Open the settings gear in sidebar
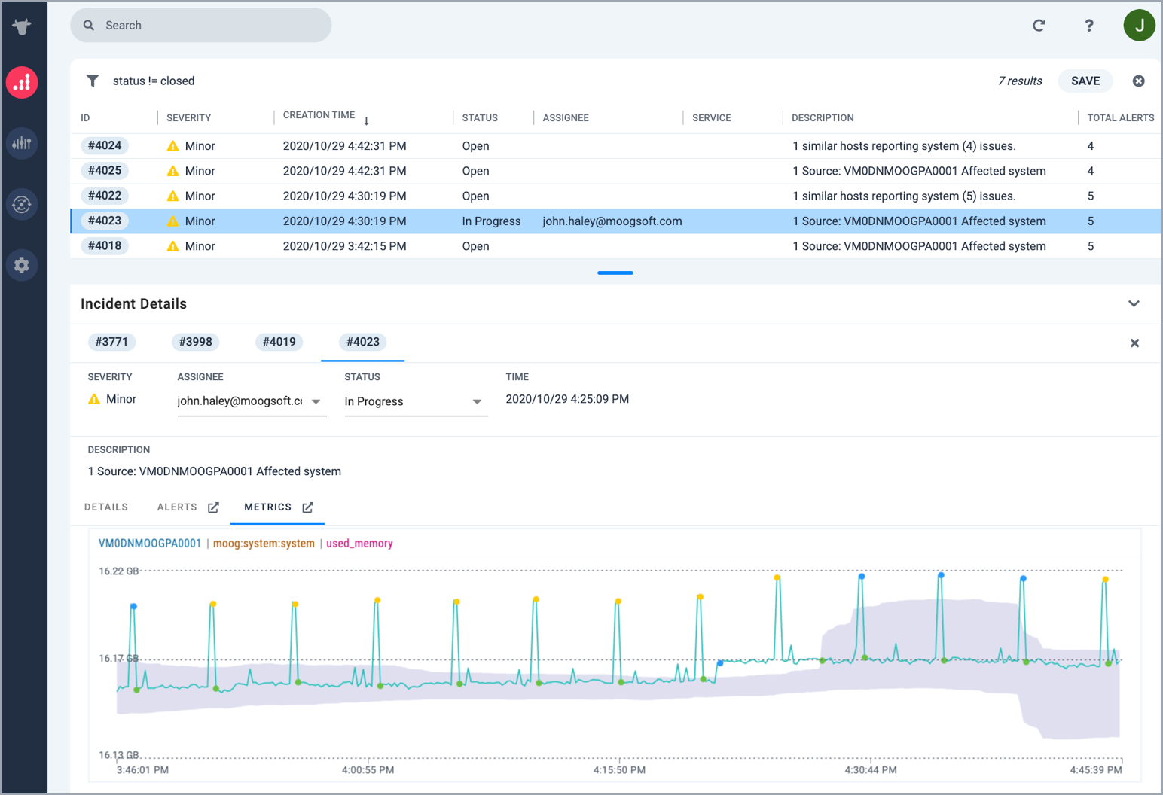 (22, 265)
